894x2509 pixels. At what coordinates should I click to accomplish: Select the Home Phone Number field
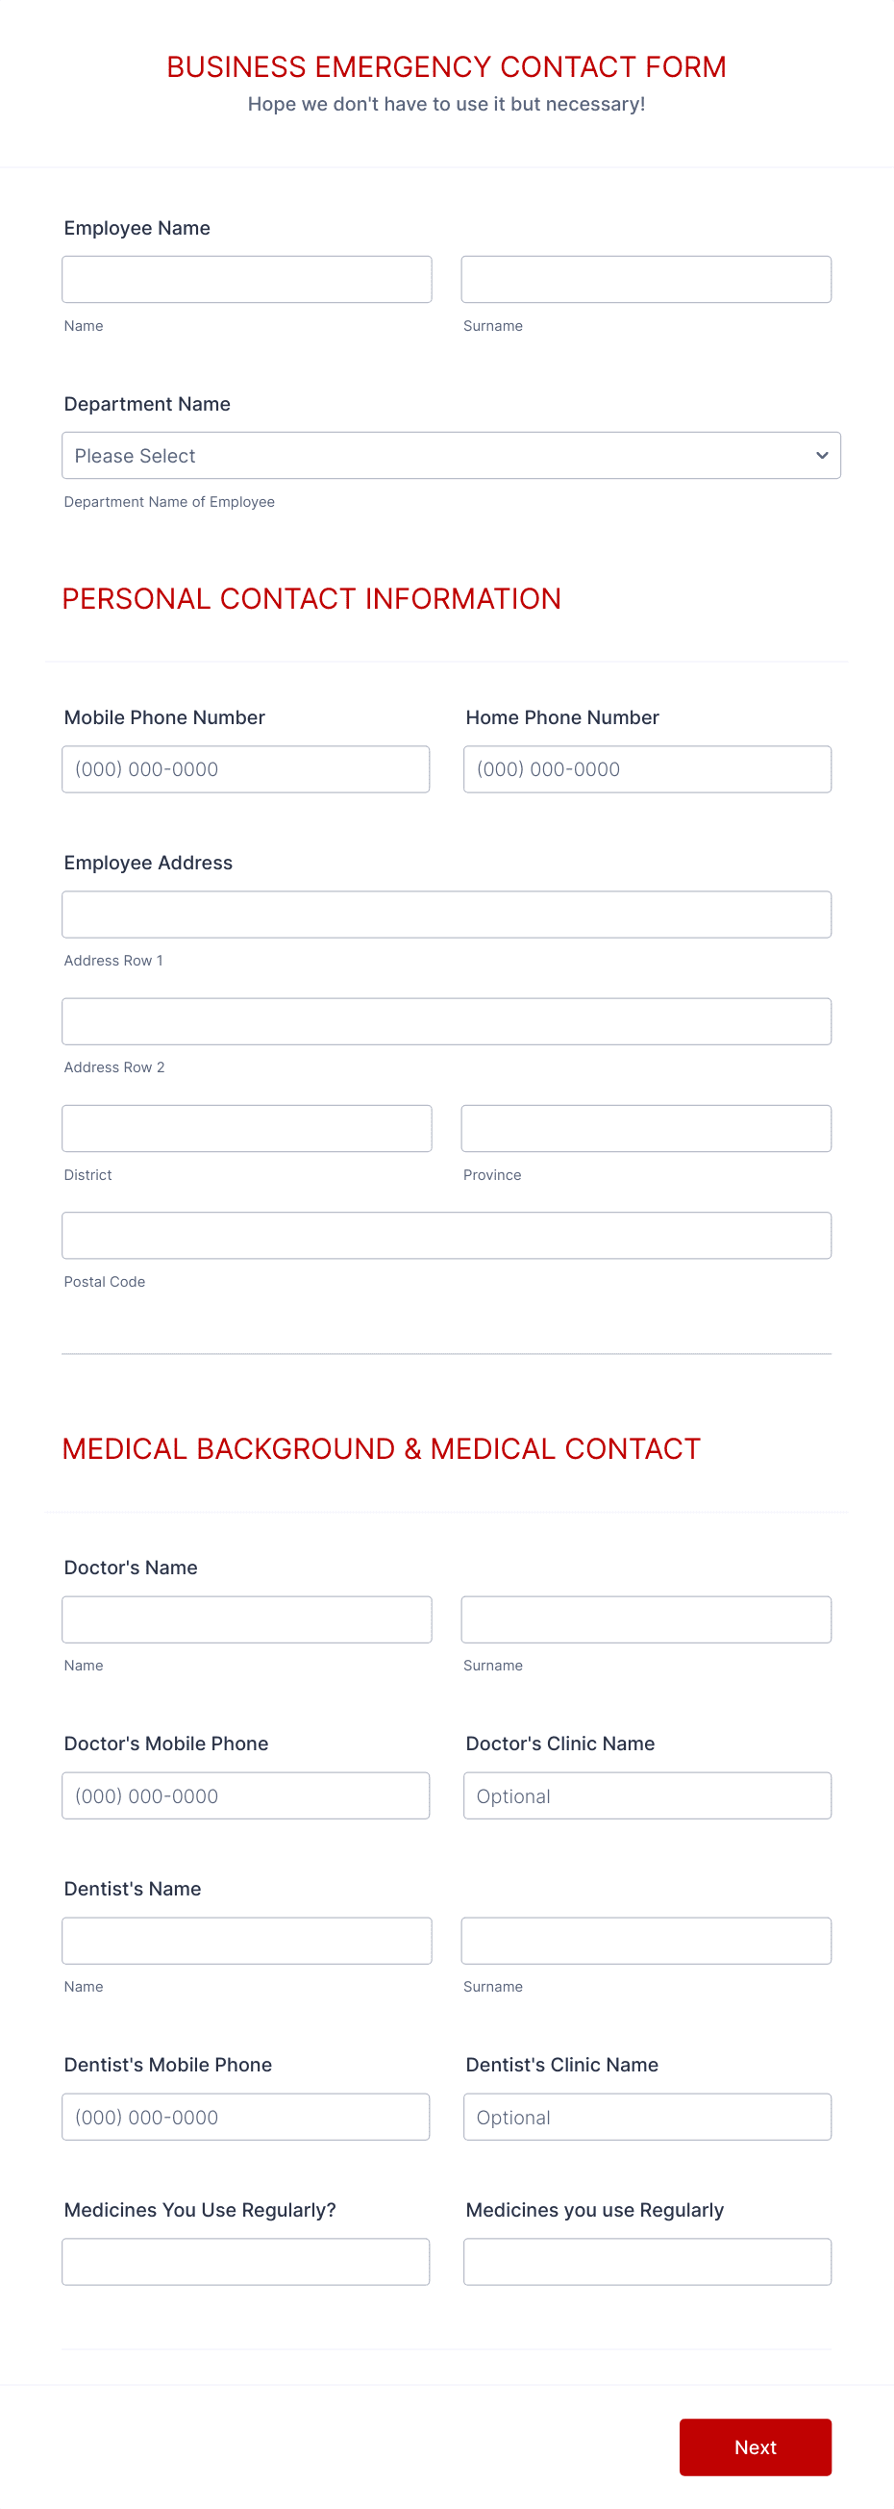[x=647, y=768]
